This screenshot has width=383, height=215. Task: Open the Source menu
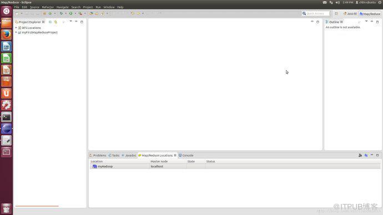pos(34,7)
